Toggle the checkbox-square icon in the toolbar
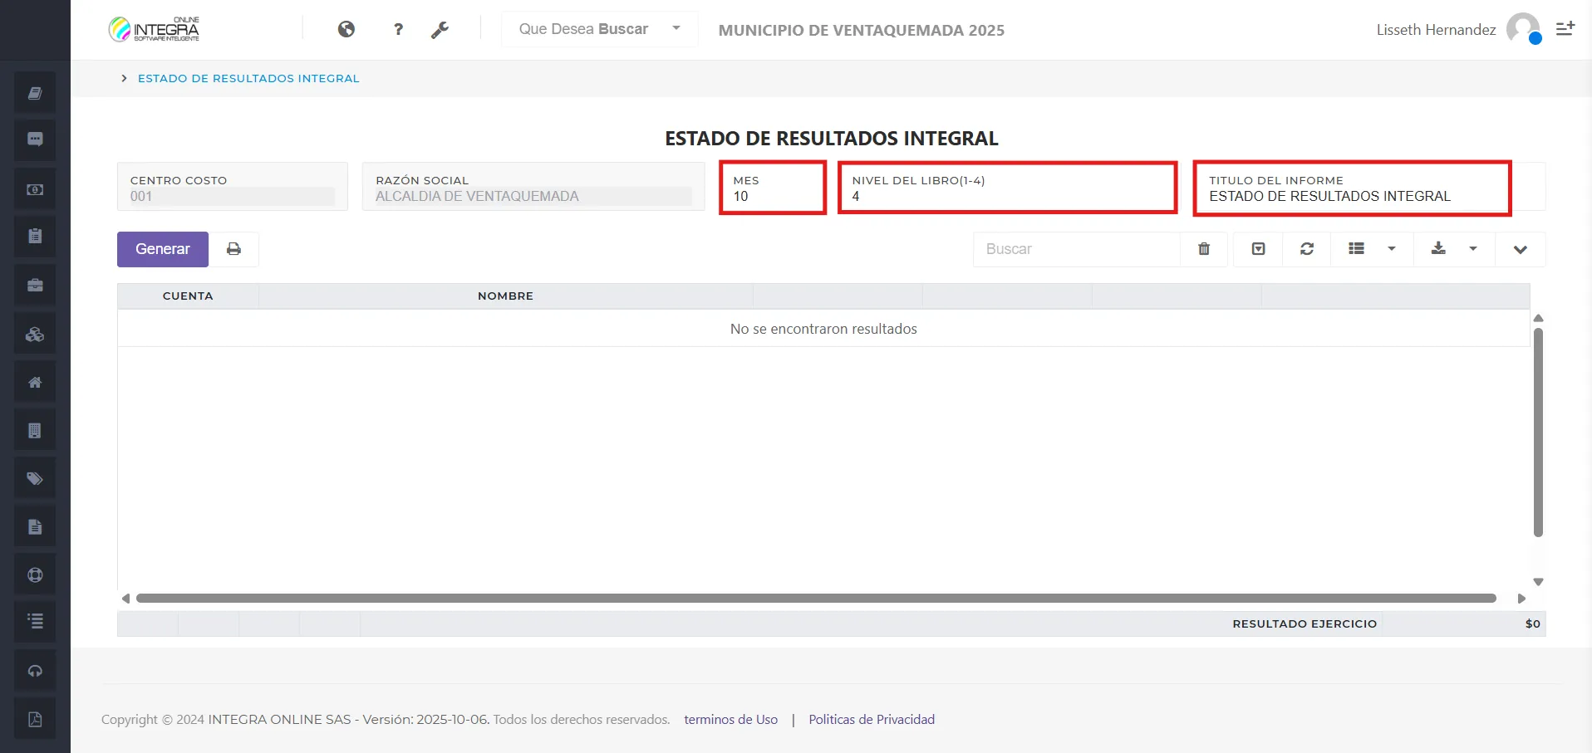The width and height of the screenshot is (1592, 753). [x=1257, y=249]
